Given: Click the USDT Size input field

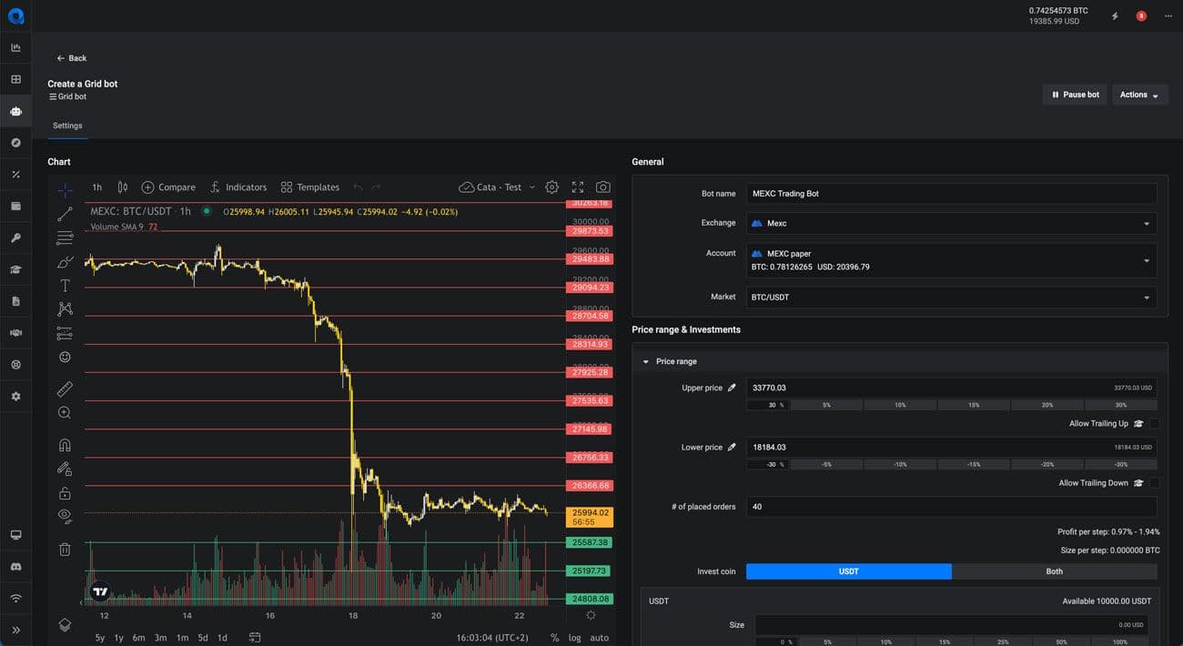Looking at the screenshot, I should click(x=951, y=625).
